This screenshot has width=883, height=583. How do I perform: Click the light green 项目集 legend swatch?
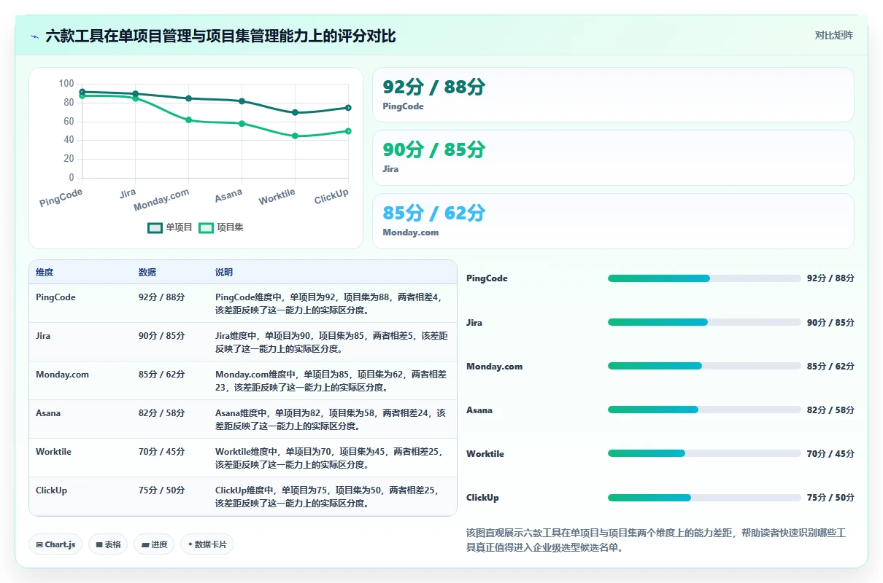[206, 227]
